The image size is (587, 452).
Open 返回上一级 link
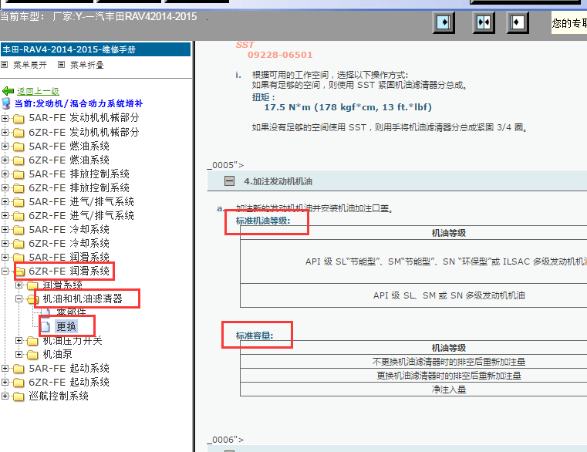[x=38, y=91]
